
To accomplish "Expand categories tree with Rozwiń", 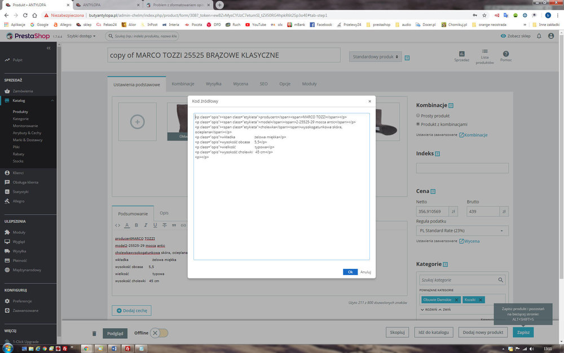I will tap(429, 310).
